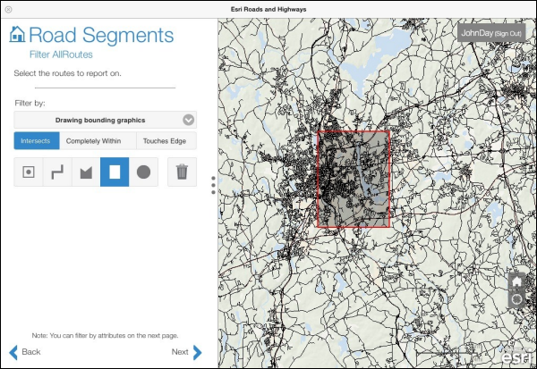The width and height of the screenshot is (537, 369).
Task: Enable the Intersects filter option
Action: coord(37,141)
